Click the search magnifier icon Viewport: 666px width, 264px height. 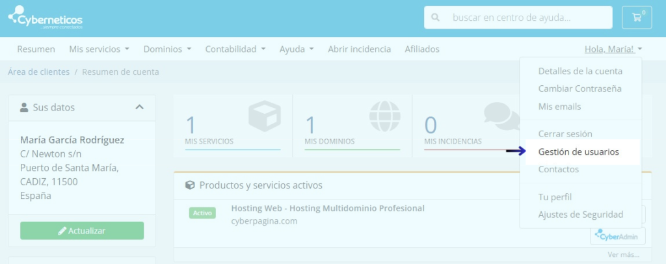click(x=435, y=18)
